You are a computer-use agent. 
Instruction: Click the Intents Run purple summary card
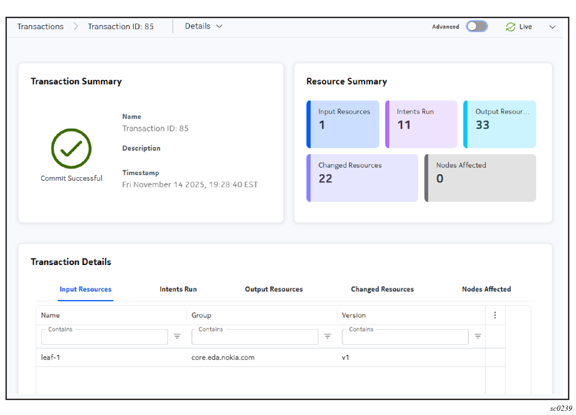[x=421, y=124]
